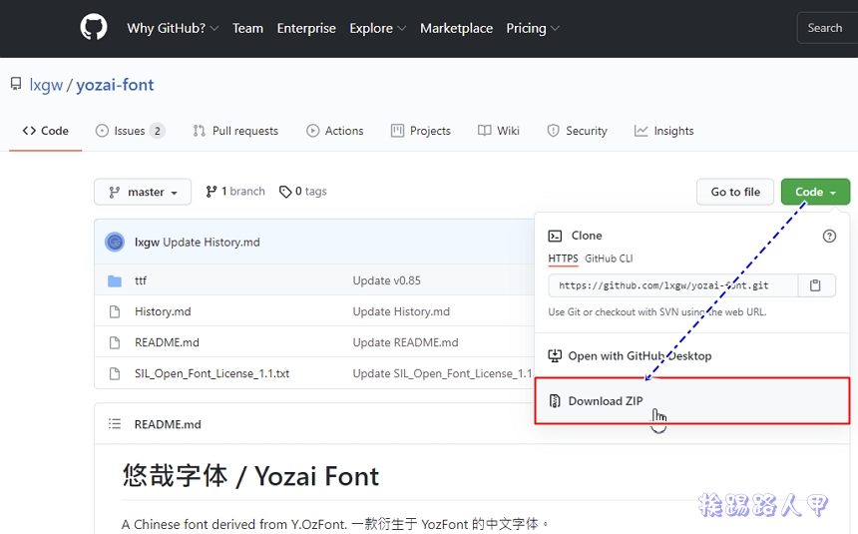Open Update History.md commit in History.md row
Screen dimensions: 858x534
pyautogui.click(x=401, y=311)
